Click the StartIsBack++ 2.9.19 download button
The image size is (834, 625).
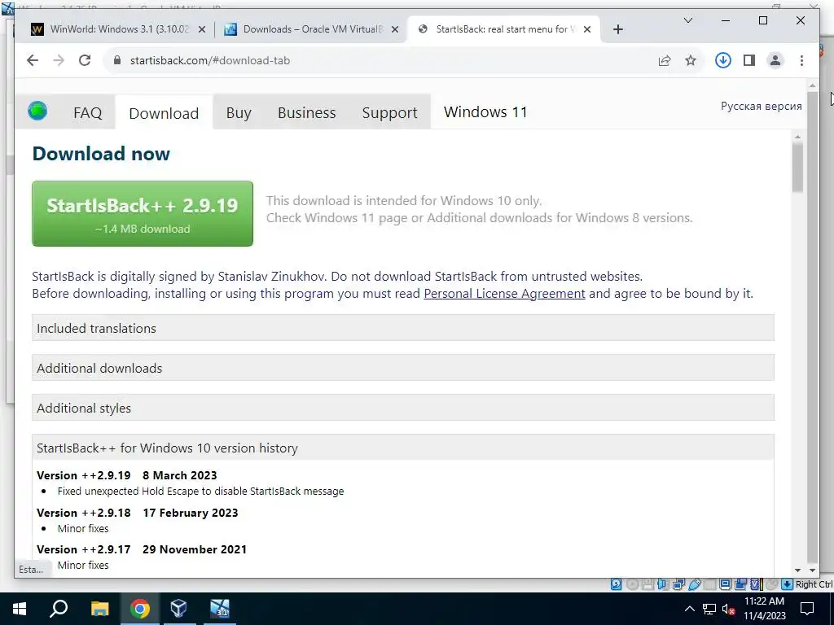coord(143,213)
